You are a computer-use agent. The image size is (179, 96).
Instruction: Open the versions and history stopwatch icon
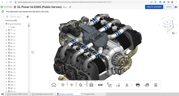click(x=2, y=12)
